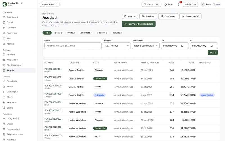The image size is (225, 141).
Task: Select the Segmenti icon in the sidebar
Action: 4,102
